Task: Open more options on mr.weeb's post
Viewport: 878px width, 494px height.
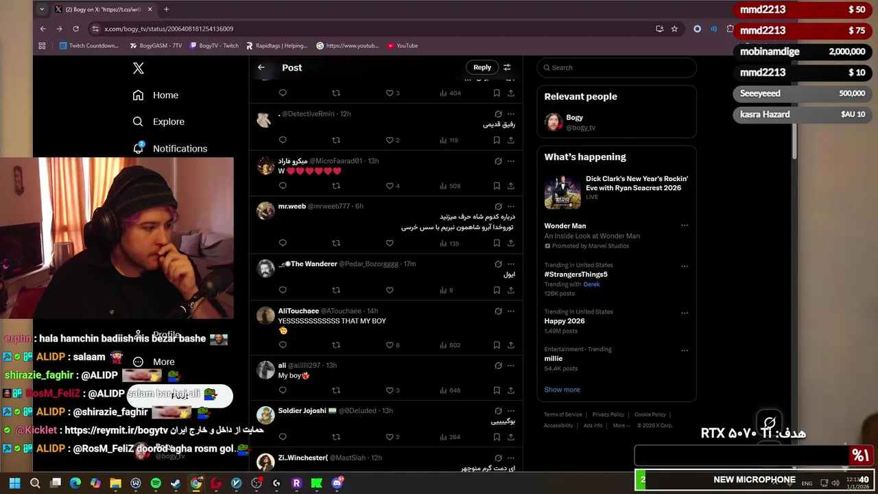Action: (x=511, y=207)
